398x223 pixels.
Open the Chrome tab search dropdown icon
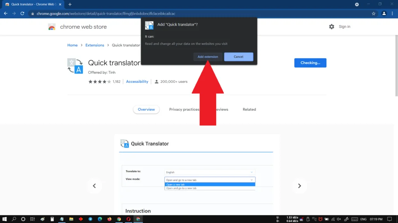(x=357, y=4)
